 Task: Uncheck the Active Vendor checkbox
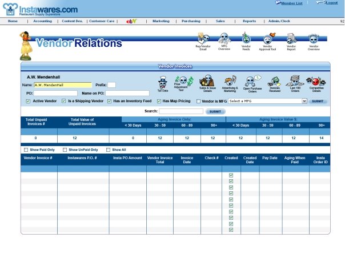28,101
